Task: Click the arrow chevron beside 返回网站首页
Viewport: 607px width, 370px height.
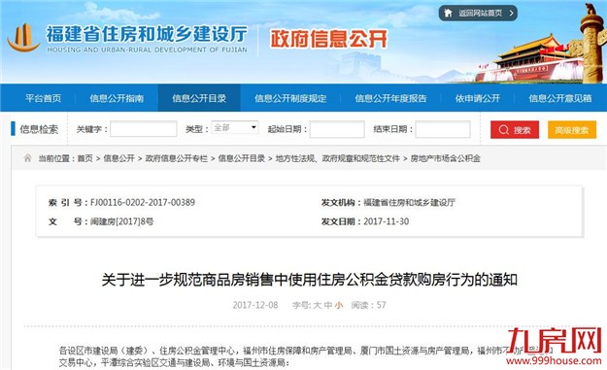Action: pos(512,13)
